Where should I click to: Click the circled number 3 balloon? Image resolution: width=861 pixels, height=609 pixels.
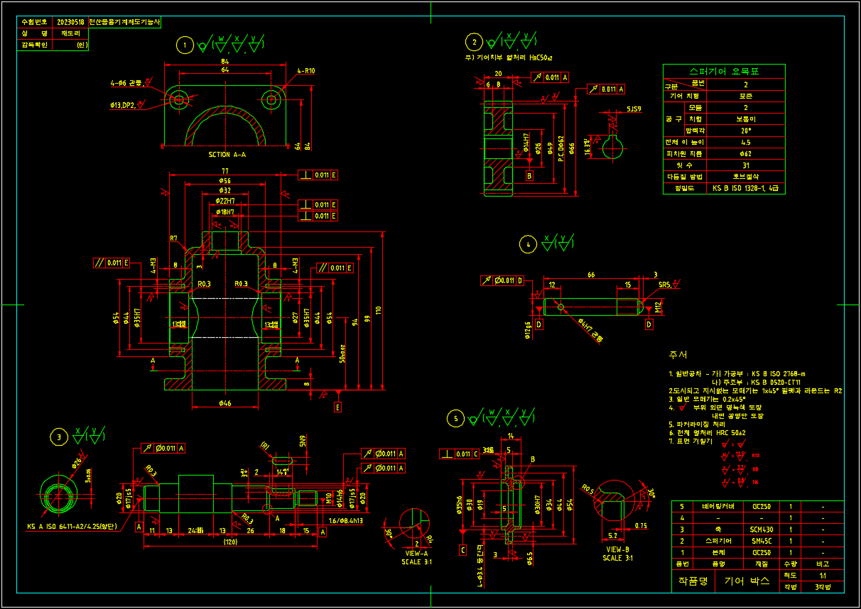[x=59, y=437]
